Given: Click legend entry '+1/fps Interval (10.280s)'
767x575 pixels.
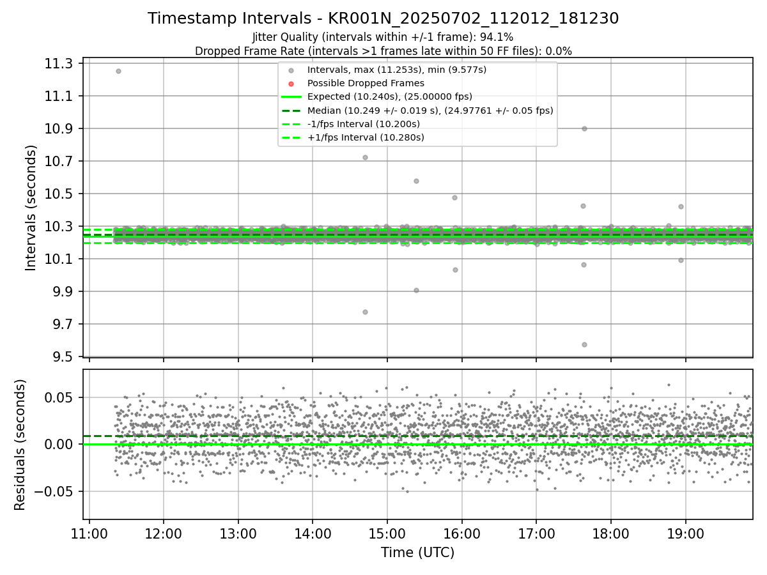Looking at the screenshot, I should [x=366, y=137].
